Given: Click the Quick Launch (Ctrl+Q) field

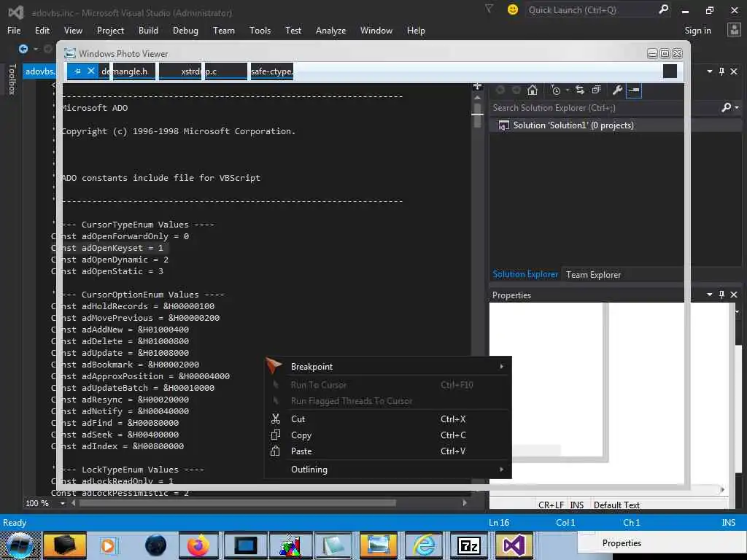Looking at the screenshot, I should (592, 10).
